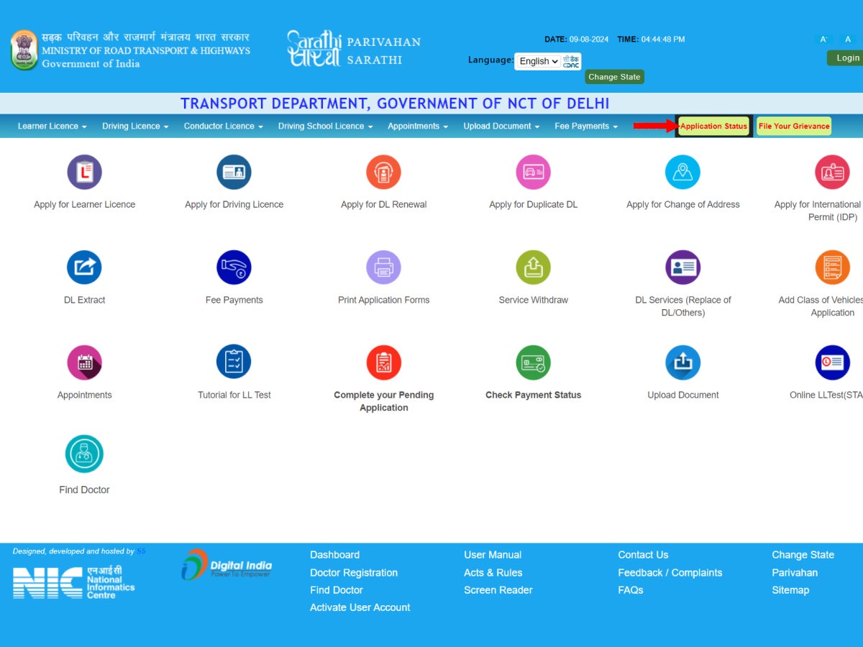863x647 pixels.
Task: Open the Fee Payments service icon
Action: click(234, 267)
